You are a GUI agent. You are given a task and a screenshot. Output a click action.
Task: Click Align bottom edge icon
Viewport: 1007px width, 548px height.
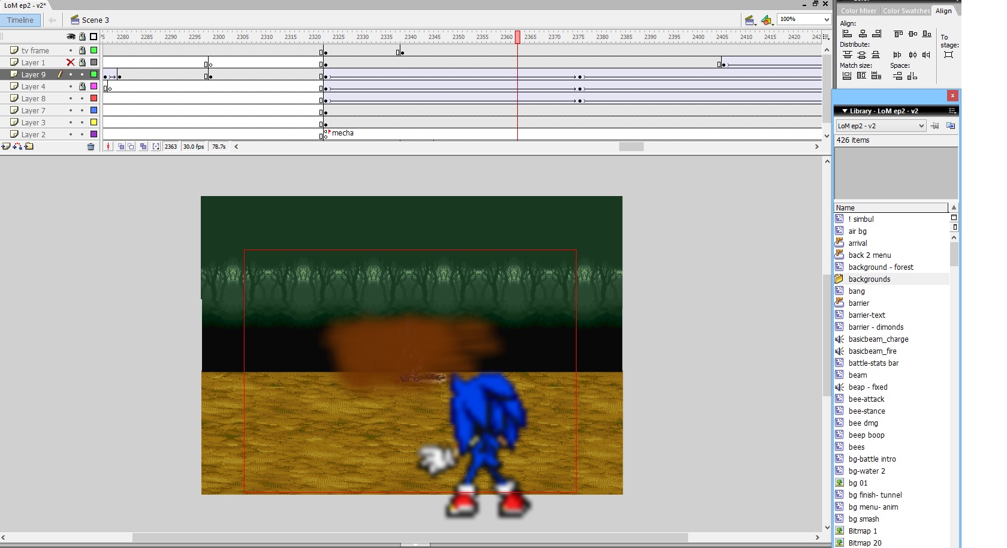tap(927, 34)
